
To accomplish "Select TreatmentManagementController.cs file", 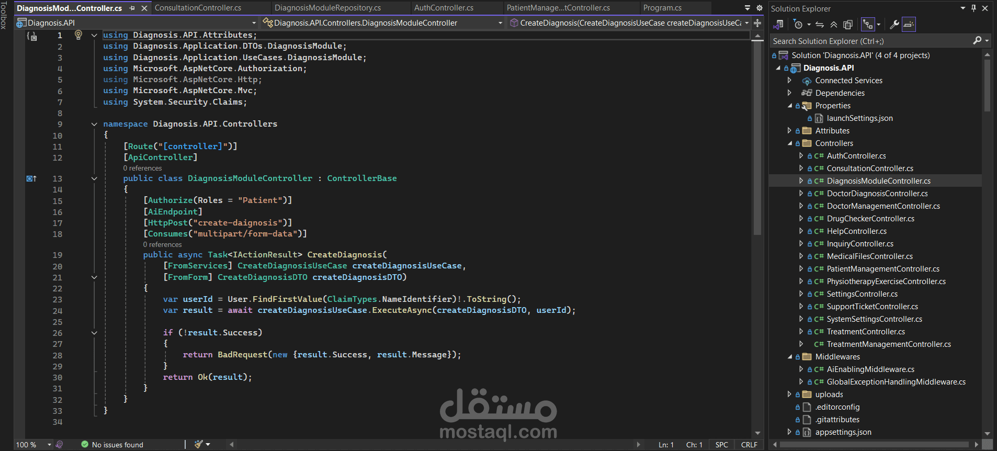I will pos(889,344).
